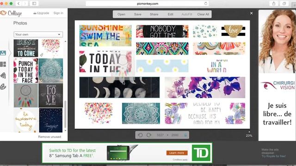This screenshot has height=166, width=296.
Task: Click the picmonkey.com address bar
Action: (x=147, y=3)
